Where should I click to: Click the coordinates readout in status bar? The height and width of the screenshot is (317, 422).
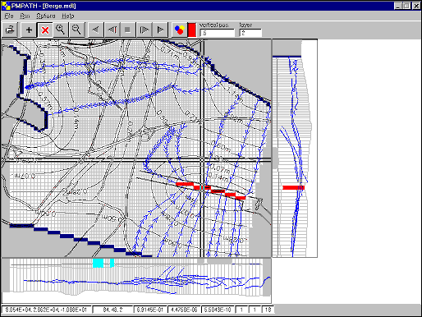46,310
